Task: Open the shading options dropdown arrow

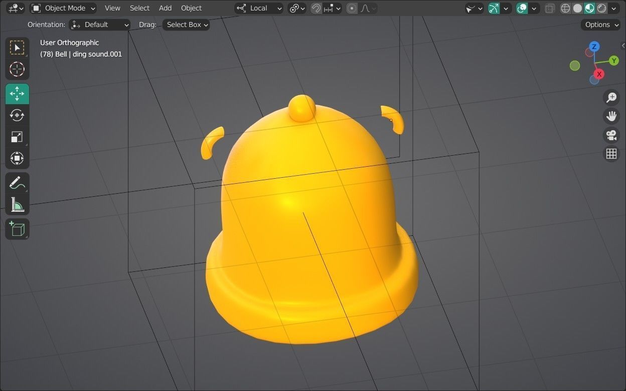Action: click(614, 8)
